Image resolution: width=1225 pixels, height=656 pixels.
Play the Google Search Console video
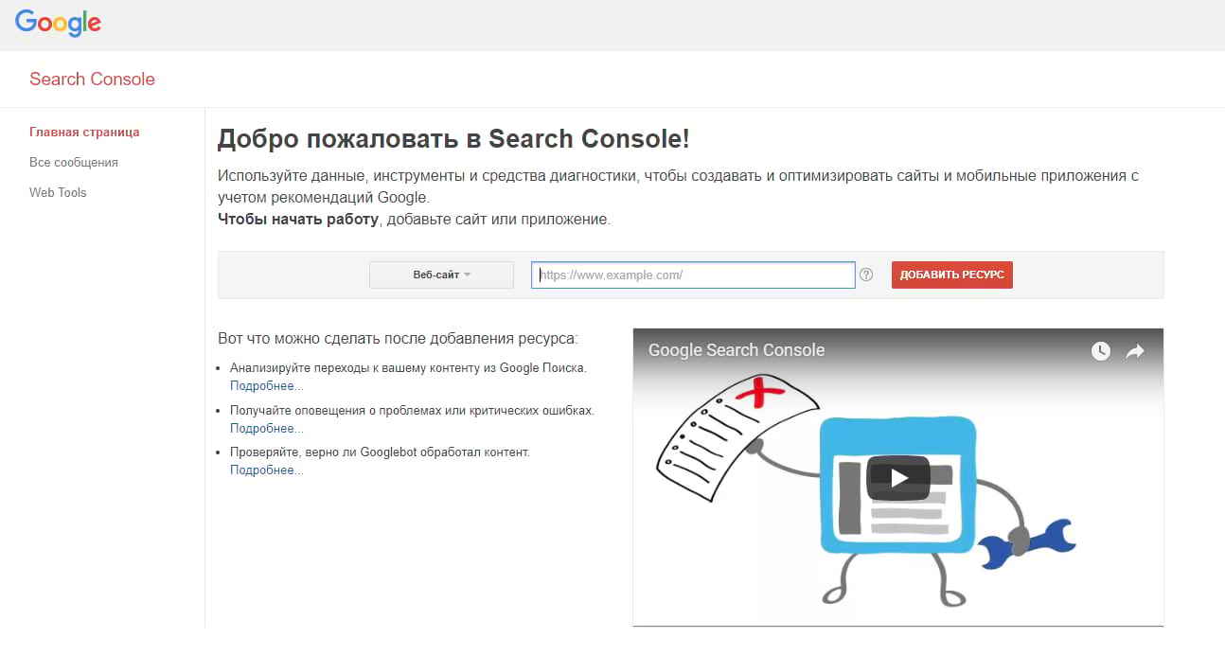click(x=898, y=478)
